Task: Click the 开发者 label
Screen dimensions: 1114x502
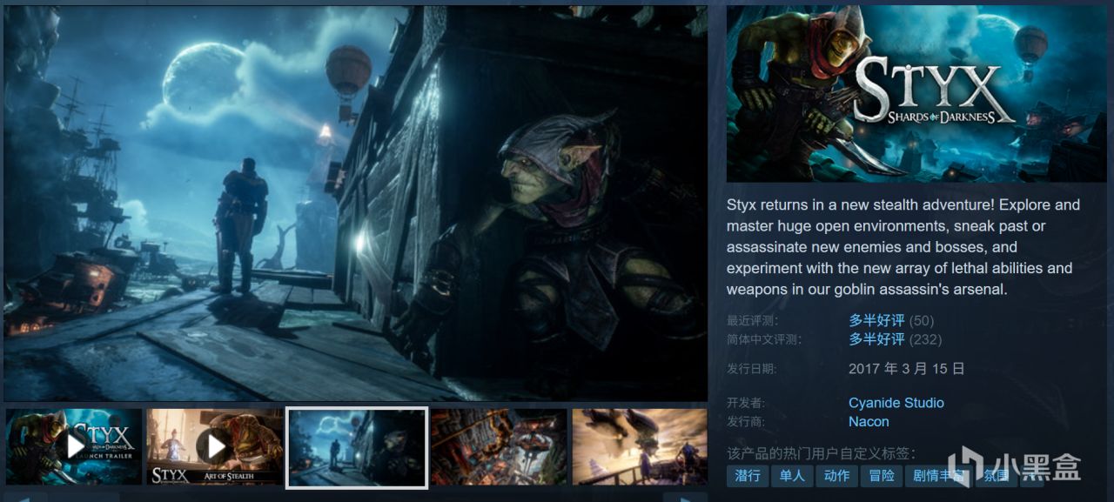Action: tap(746, 404)
